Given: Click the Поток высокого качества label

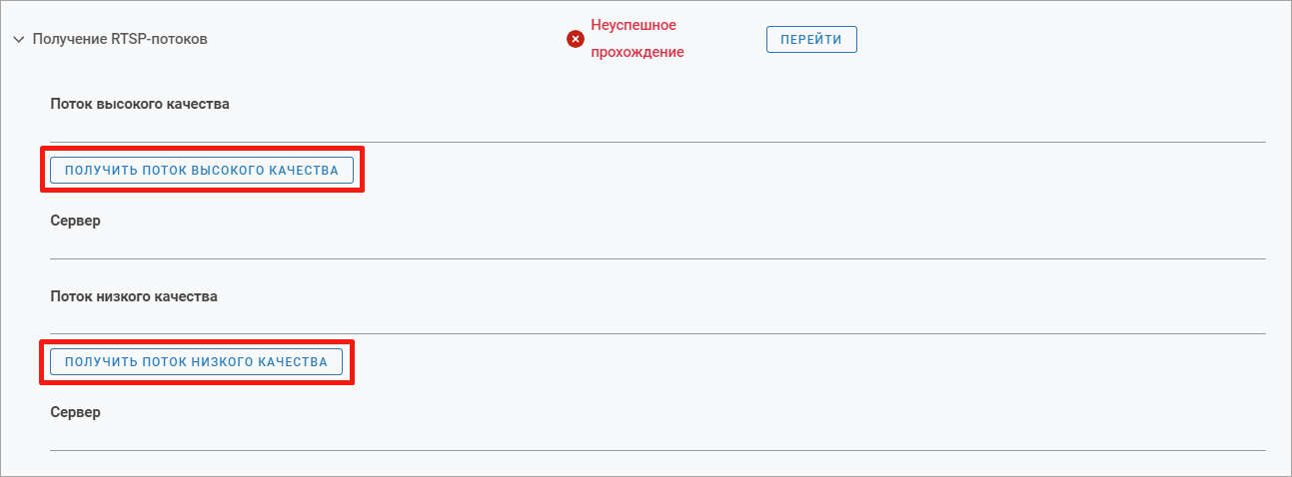Looking at the screenshot, I should [140, 104].
